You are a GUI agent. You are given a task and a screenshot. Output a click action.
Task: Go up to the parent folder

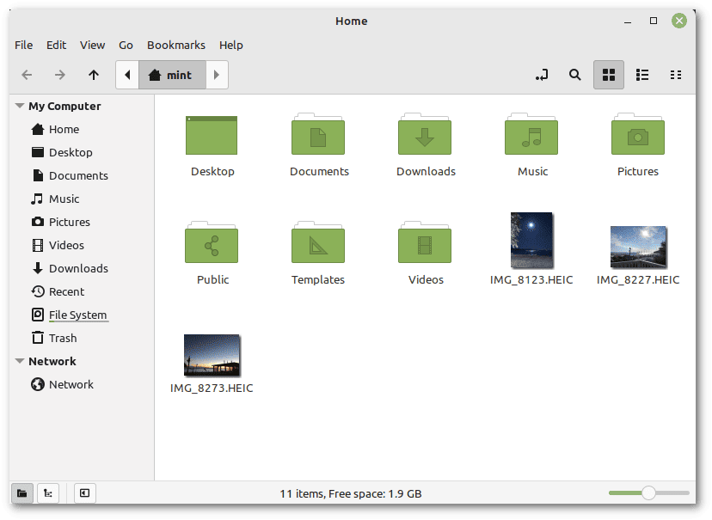(x=94, y=75)
